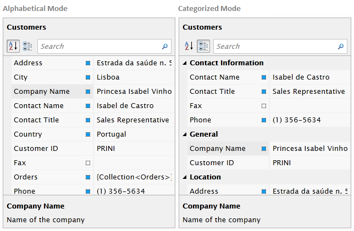Select the Customer ID row in Alphabetical Mode panel

36,149
